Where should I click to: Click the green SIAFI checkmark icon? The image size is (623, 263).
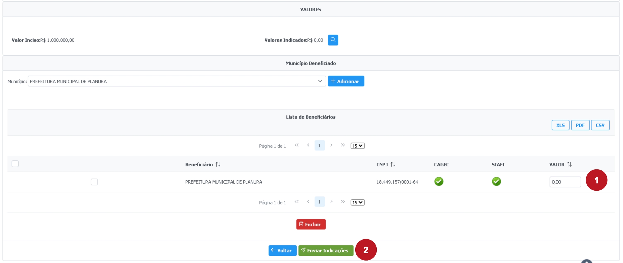(x=496, y=181)
